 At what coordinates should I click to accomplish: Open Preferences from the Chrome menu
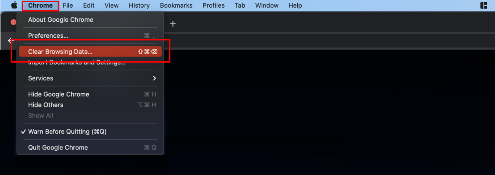[90, 36]
